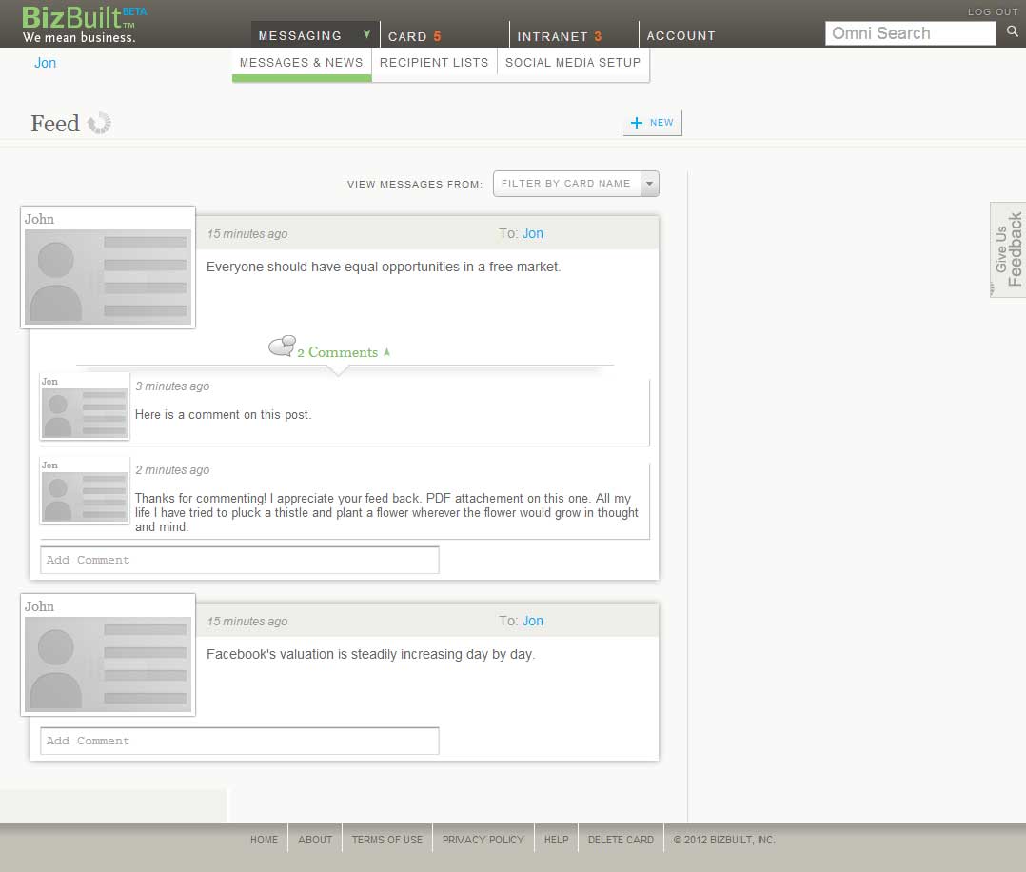Click the Omni Search magnifier icon
Screen dimensions: 1026x872
point(1012,31)
